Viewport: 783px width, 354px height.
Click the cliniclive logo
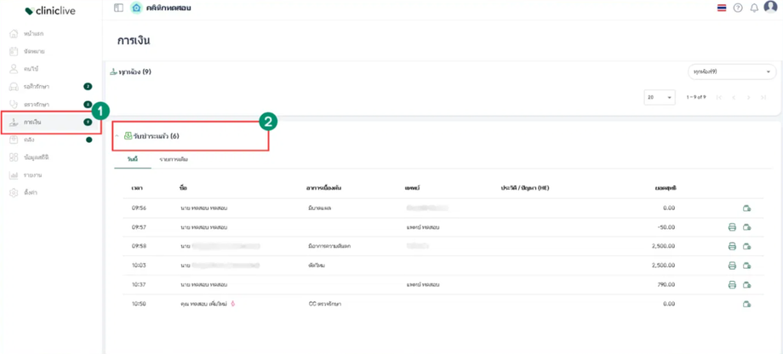52,11
